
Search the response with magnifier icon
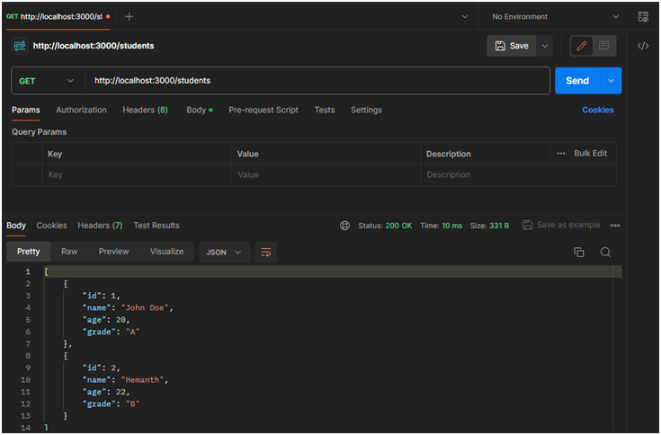(x=605, y=252)
